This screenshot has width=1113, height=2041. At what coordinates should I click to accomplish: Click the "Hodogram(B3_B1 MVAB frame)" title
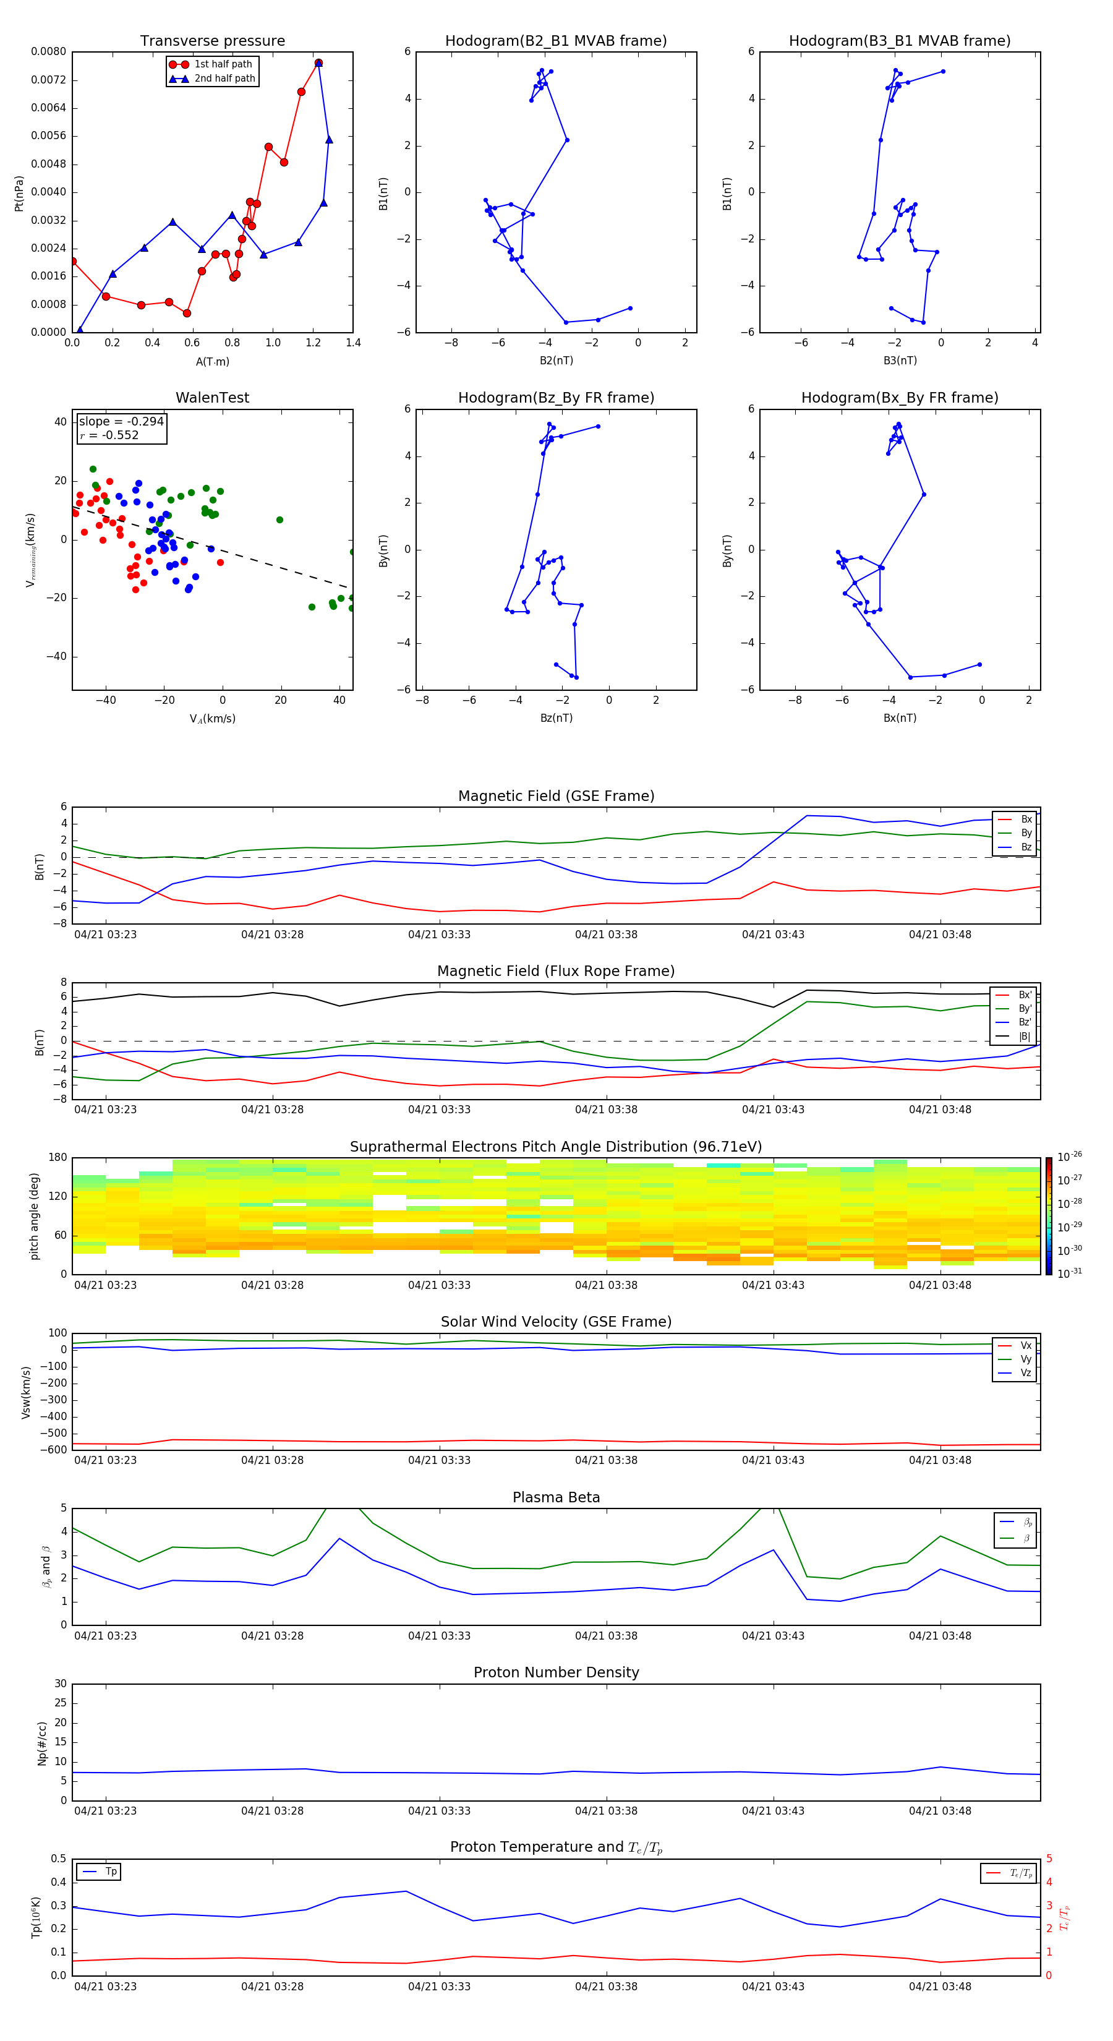tap(900, 41)
